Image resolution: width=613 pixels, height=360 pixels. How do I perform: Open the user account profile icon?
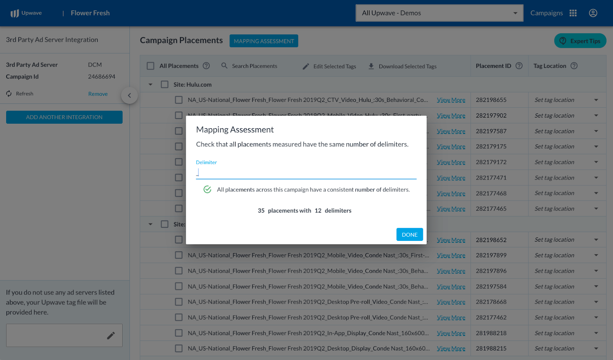point(593,13)
